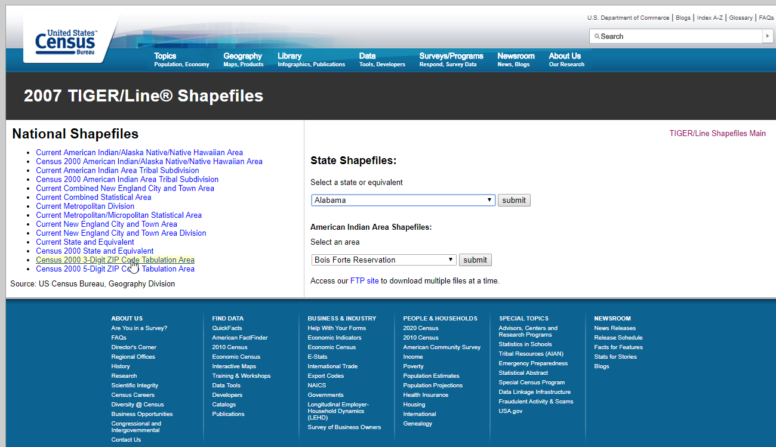Open Current New England City and Town Area Division
This screenshot has height=447, width=776.
(121, 233)
